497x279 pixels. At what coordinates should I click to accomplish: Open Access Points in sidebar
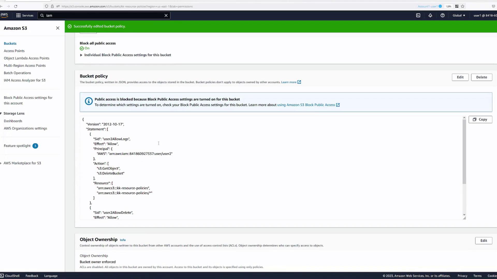14,51
